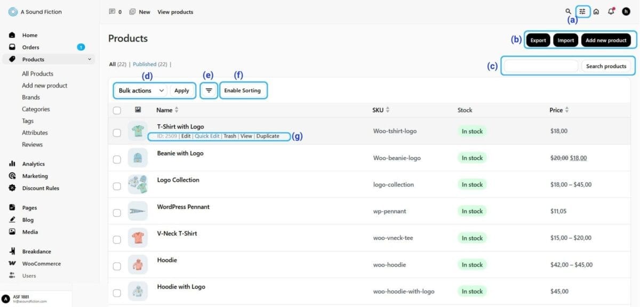This screenshot has height=307, width=640.
Task: Open Users in sidebar
Action: click(29, 276)
